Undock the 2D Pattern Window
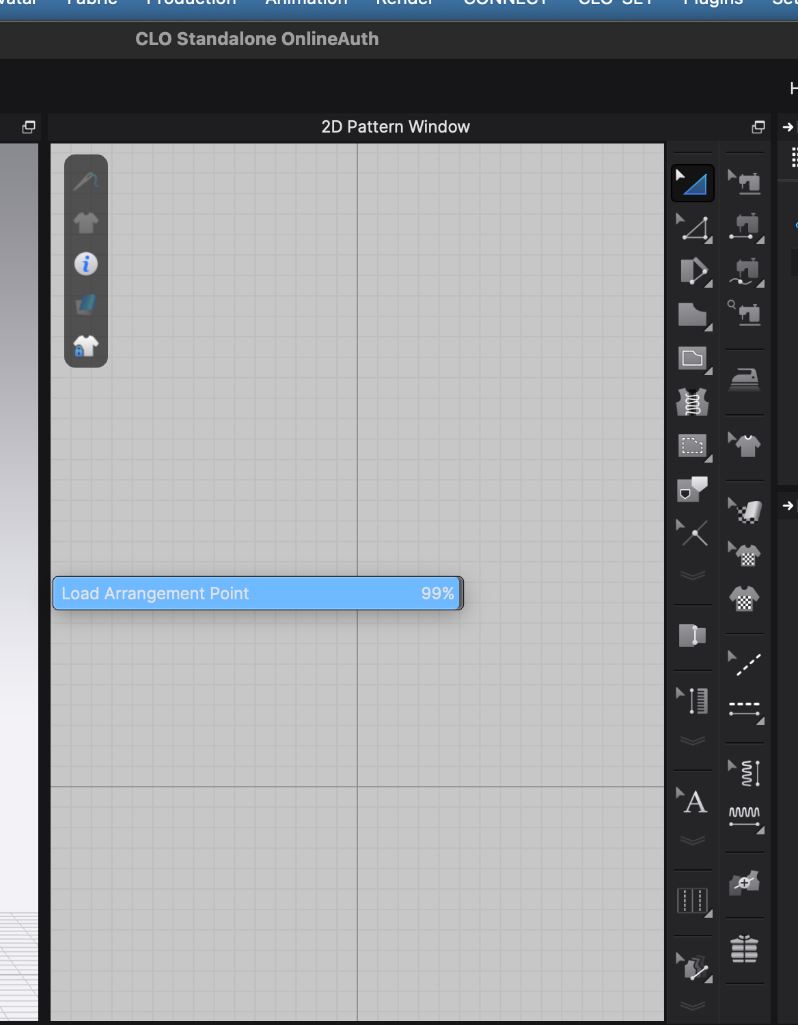Screen dimensions: 798x1025 758,127
